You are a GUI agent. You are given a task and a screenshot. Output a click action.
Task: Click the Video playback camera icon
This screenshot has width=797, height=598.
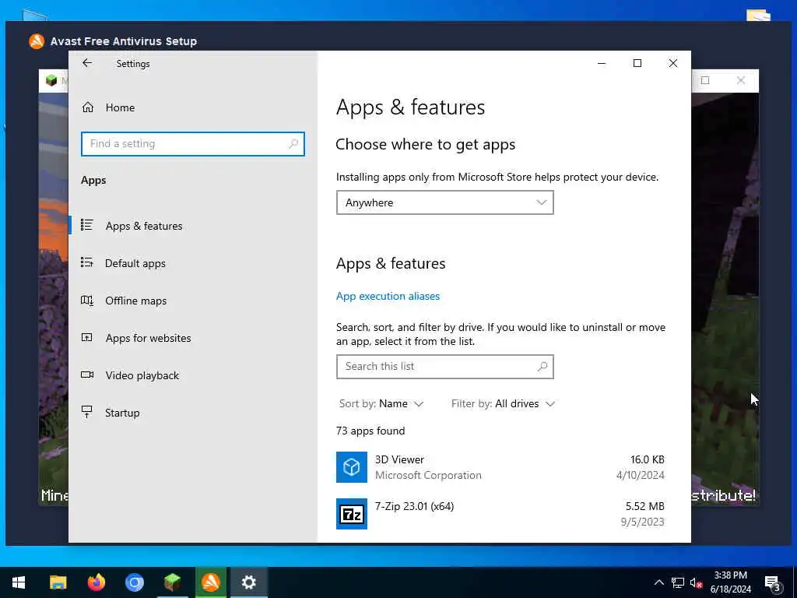(87, 375)
